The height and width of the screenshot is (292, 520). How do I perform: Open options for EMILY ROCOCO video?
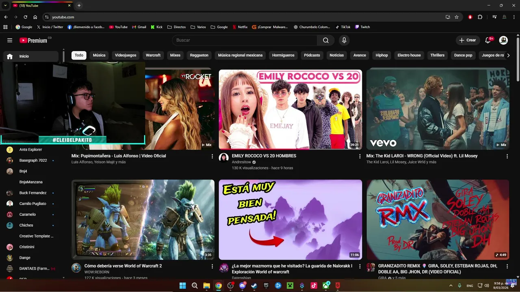tap(360, 156)
